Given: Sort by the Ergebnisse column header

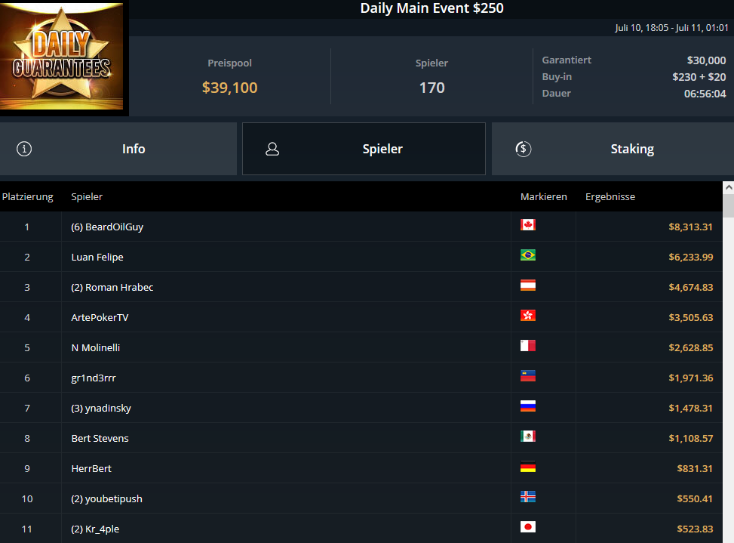Looking at the screenshot, I should (x=610, y=197).
